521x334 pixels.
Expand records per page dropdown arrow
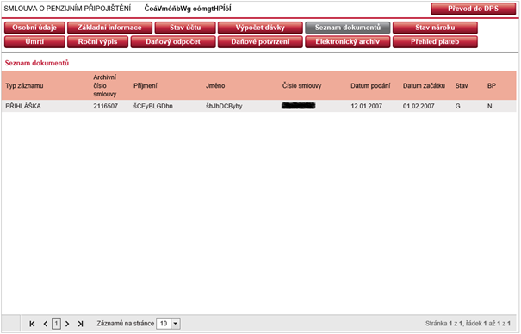click(176, 324)
